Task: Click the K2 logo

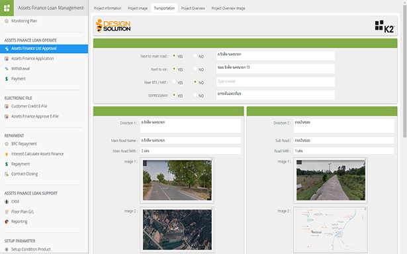Action: 384,26
